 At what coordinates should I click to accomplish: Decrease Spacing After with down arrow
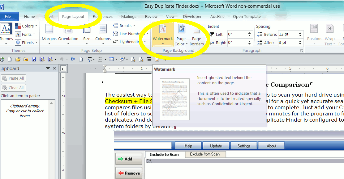pyautogui.click(x=300, y=44)
